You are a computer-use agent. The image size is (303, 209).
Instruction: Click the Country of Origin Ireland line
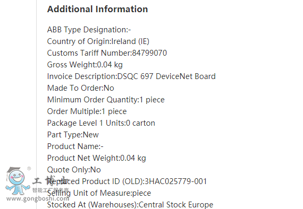[98, 41]
